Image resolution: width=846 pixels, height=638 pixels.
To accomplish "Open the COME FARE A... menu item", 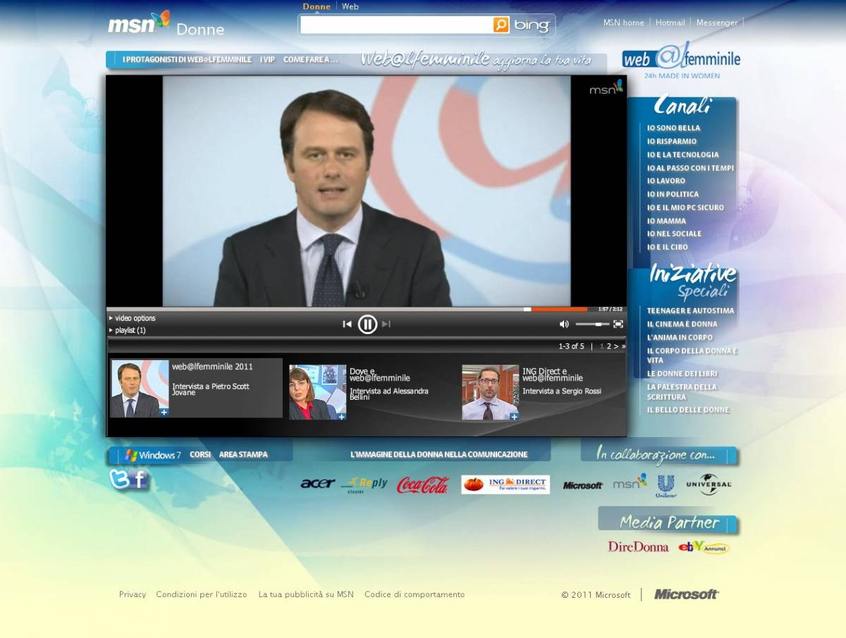I will click(310, 60).
